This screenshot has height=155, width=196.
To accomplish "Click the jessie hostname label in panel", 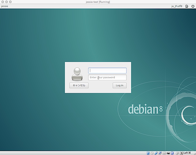I will point(5,6).
